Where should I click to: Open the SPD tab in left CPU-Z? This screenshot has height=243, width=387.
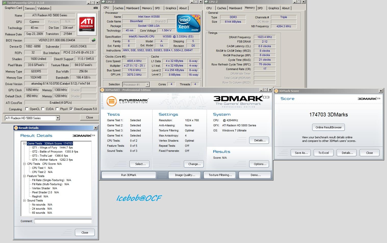[x=157, y=8]
